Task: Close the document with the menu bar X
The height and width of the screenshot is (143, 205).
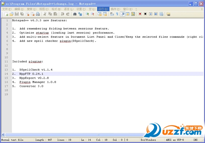Action: tap(202, 9)
